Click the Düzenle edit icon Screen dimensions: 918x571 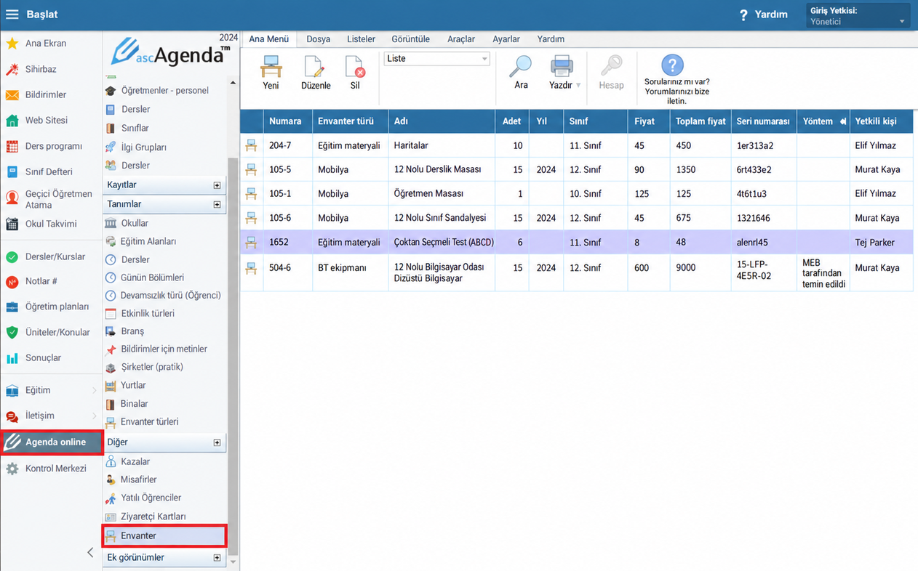point(315,66)
